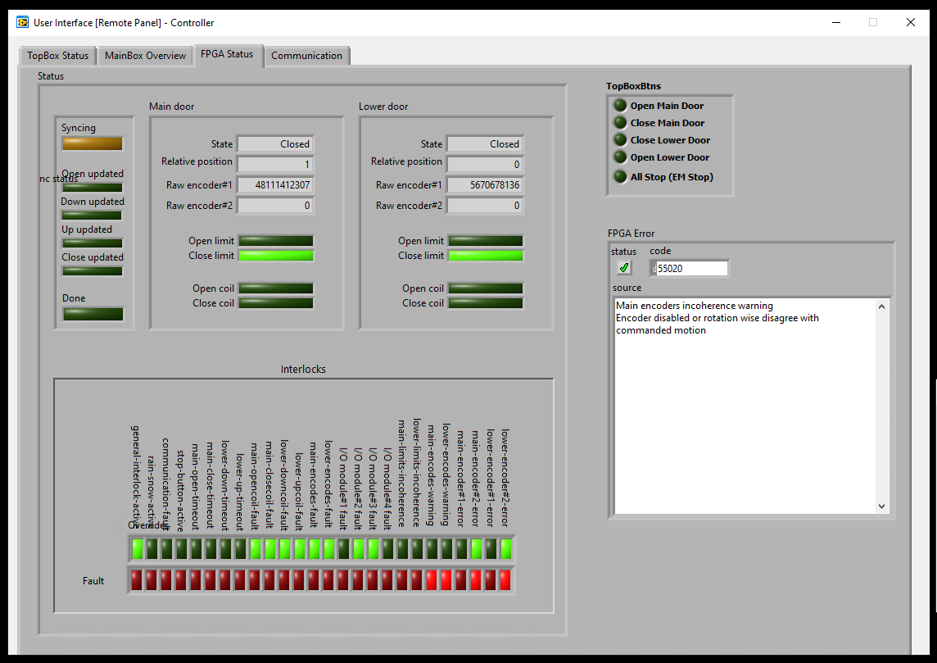Click the LabVIEW icon in the title bar
This screenshot has width=937, height=663.
[23, 23]
